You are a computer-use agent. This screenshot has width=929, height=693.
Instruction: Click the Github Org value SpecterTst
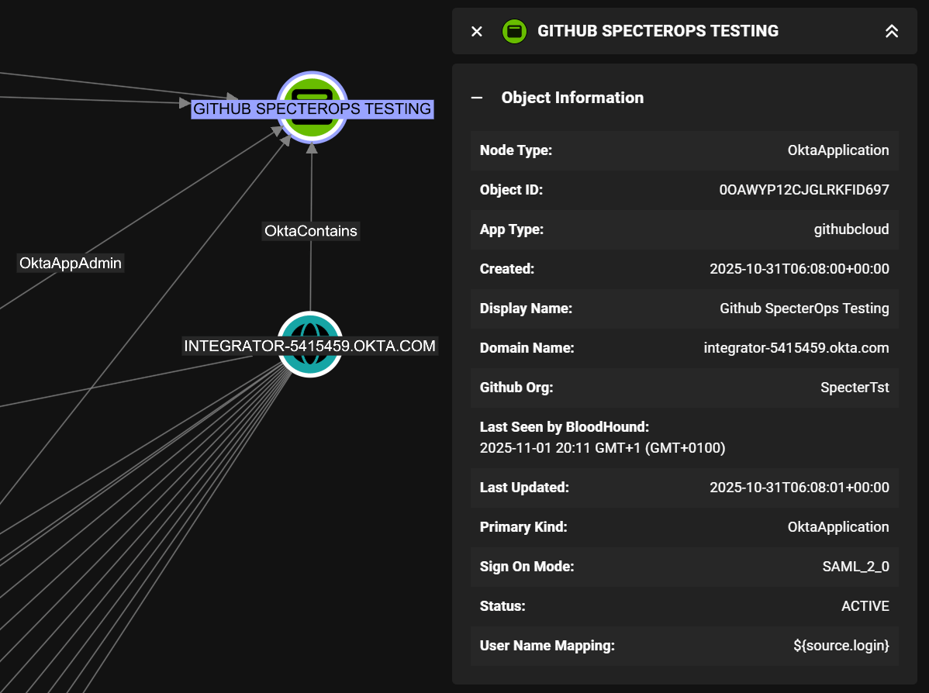click(x=855, y=388)
